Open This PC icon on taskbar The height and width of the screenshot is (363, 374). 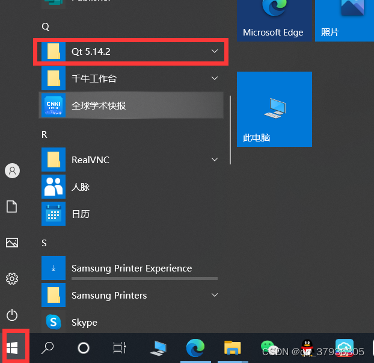coord(158,348)
